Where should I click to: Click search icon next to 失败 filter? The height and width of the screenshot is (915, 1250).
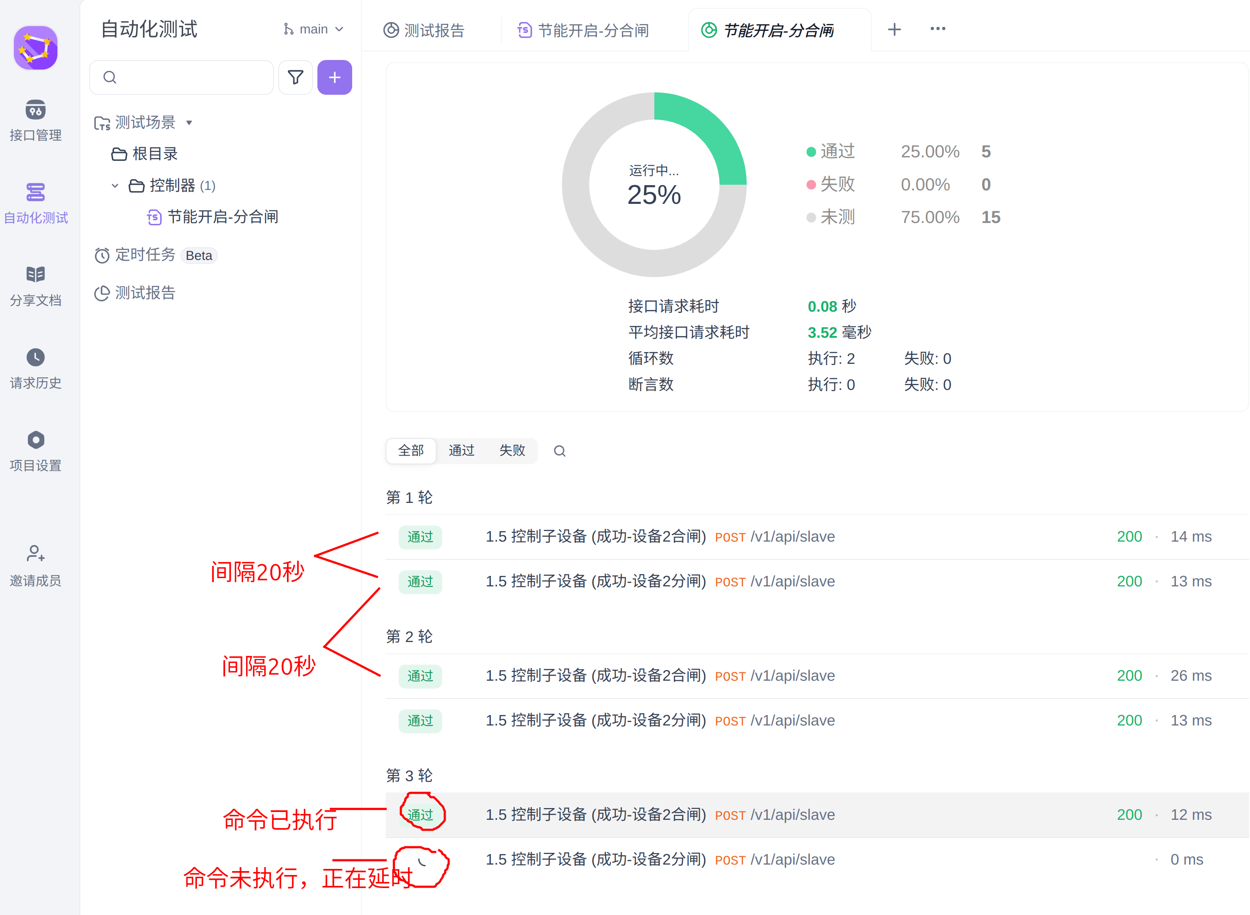(x=560, y=451)
